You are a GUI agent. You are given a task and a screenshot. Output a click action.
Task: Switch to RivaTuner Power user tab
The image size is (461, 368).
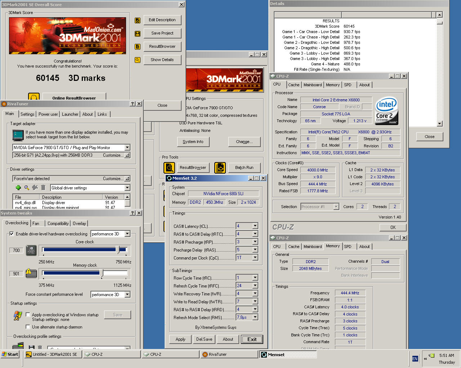point(48,114)
